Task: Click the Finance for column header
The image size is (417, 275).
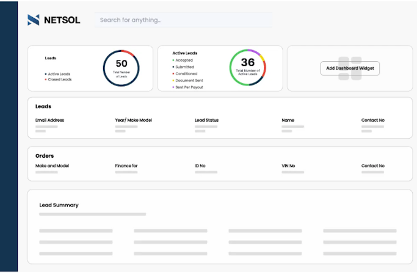Action: click(126, 166)
